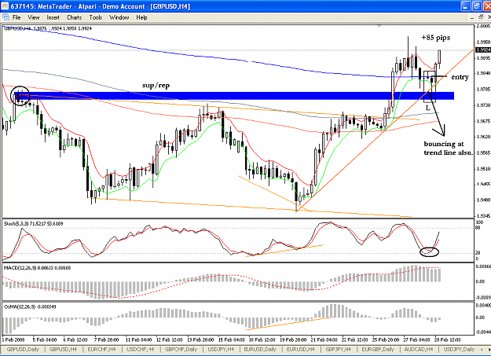
Task: Open the Charts menu
Action: click(74, 17)
